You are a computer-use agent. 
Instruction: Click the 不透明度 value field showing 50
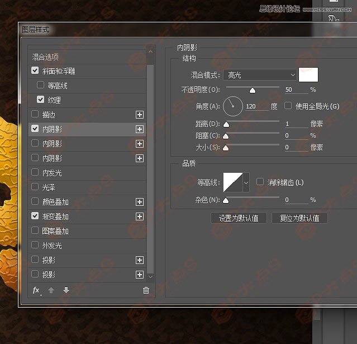click(x=297, y=89)
